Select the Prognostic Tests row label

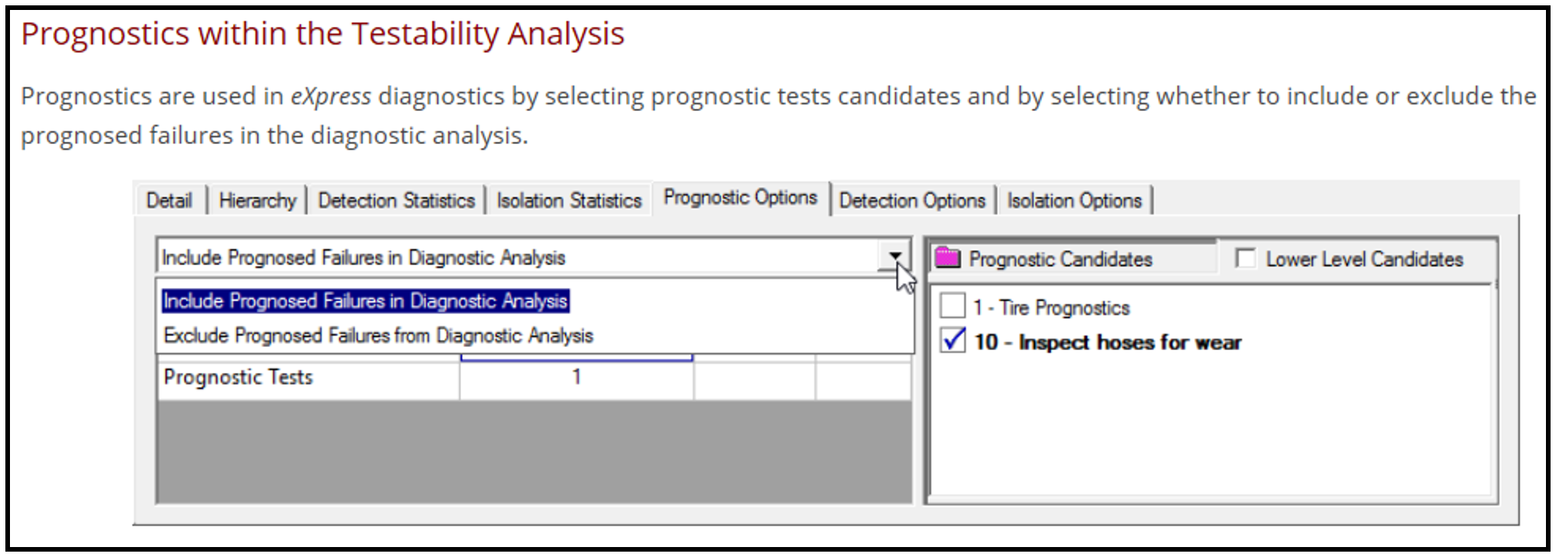tap(238, 377)
